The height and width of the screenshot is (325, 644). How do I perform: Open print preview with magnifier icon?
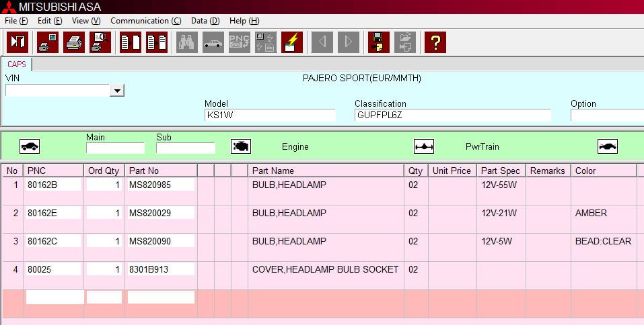coord(100,42)
